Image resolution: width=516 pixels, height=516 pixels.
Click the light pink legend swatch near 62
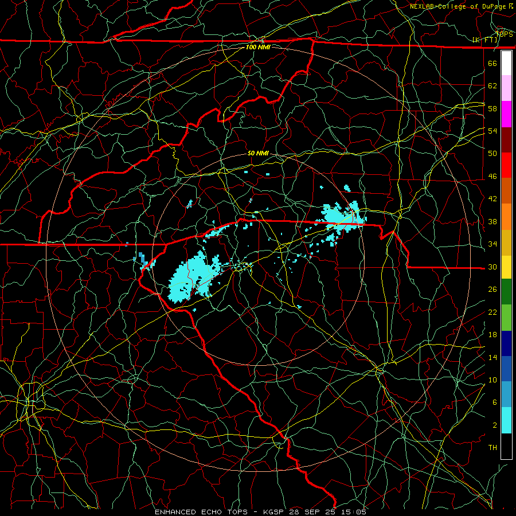(506, 88)
